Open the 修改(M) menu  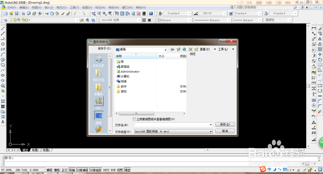(x=113, y=7)
